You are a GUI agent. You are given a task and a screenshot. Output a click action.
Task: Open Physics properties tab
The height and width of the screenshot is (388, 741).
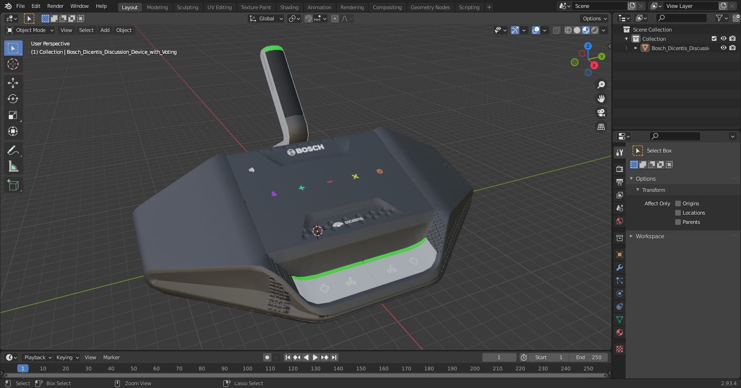[619, 293]
